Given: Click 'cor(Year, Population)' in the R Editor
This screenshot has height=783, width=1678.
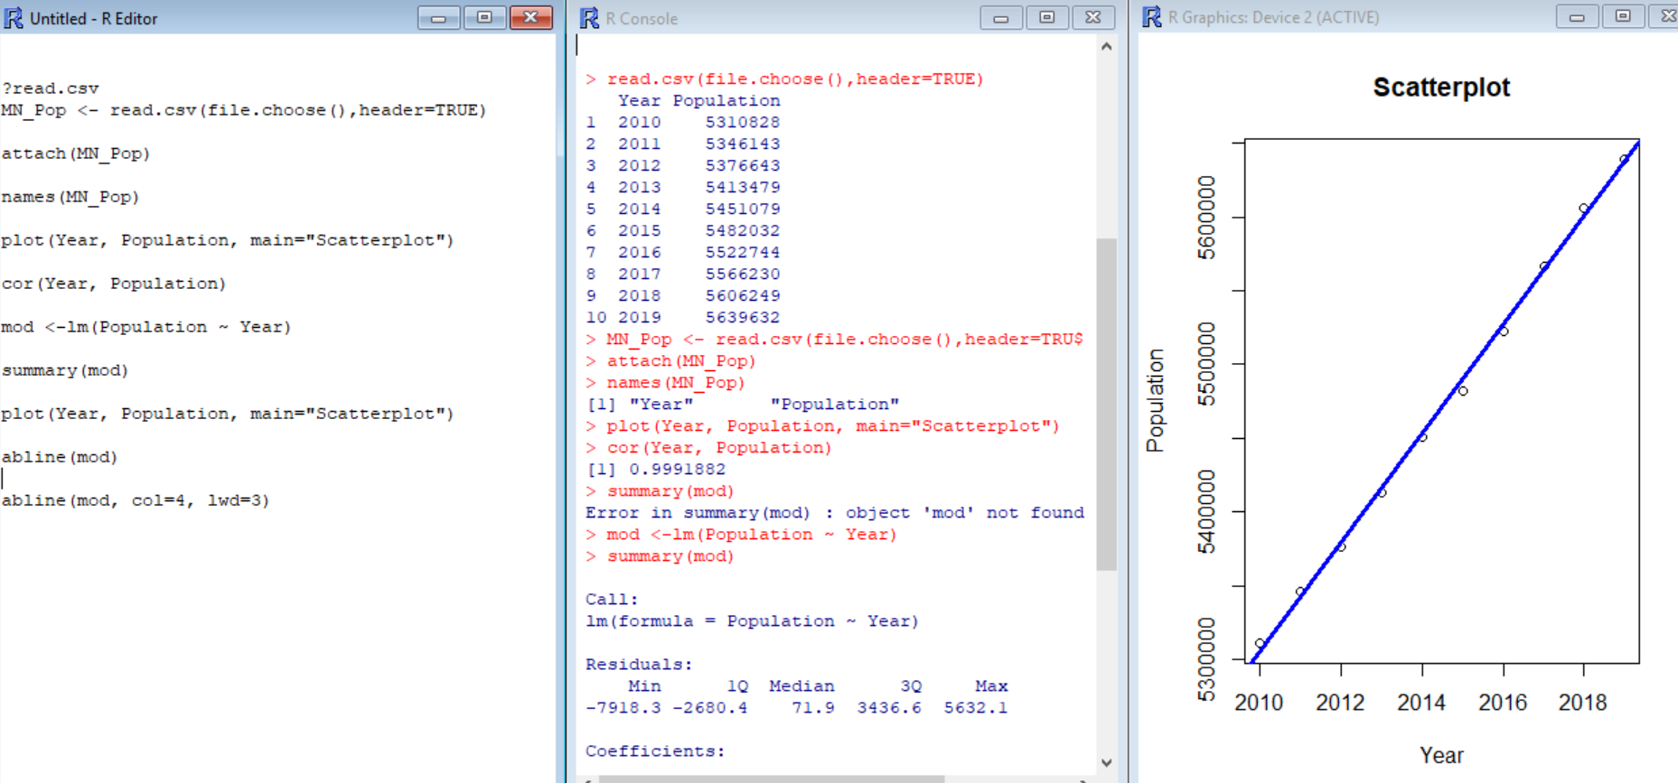Looking at the screenshot, I should 114,284.
